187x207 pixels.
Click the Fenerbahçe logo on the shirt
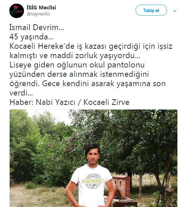(93, 181)
